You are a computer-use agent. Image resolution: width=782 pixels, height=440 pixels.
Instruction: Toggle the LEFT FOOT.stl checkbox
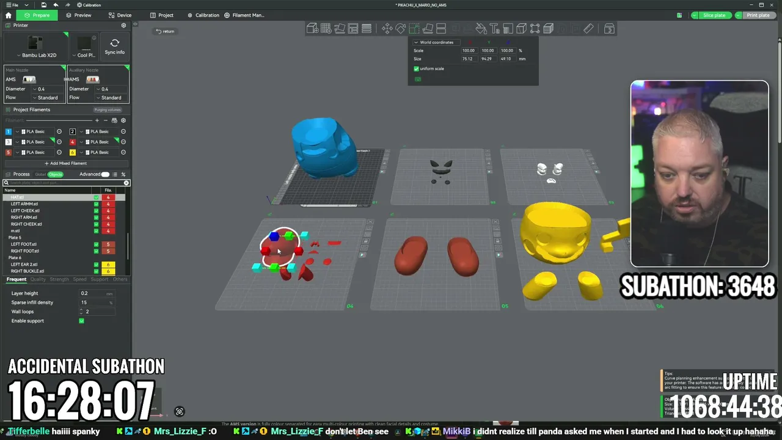(x=96, y=244)
